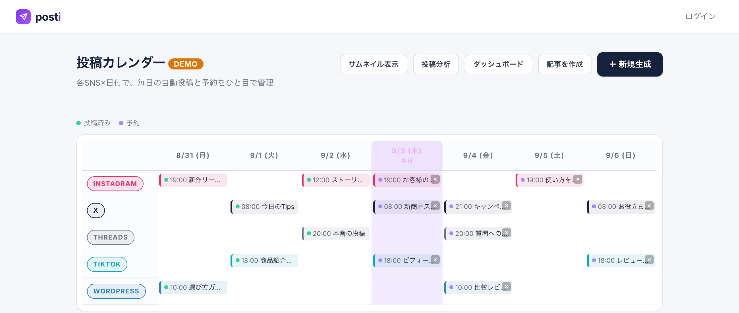Click the 予約 legend label
This screenshot has height=313, width=739.
(133, 123)
